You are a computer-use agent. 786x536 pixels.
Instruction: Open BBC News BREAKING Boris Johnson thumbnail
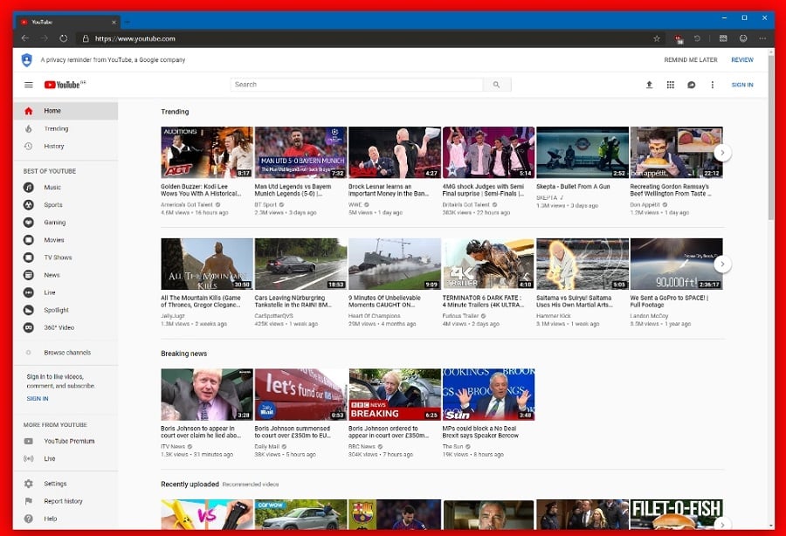[x=395, y=395]
